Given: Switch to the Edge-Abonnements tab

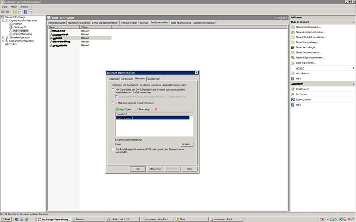Looking at the screenshot, I should [181, 23].
